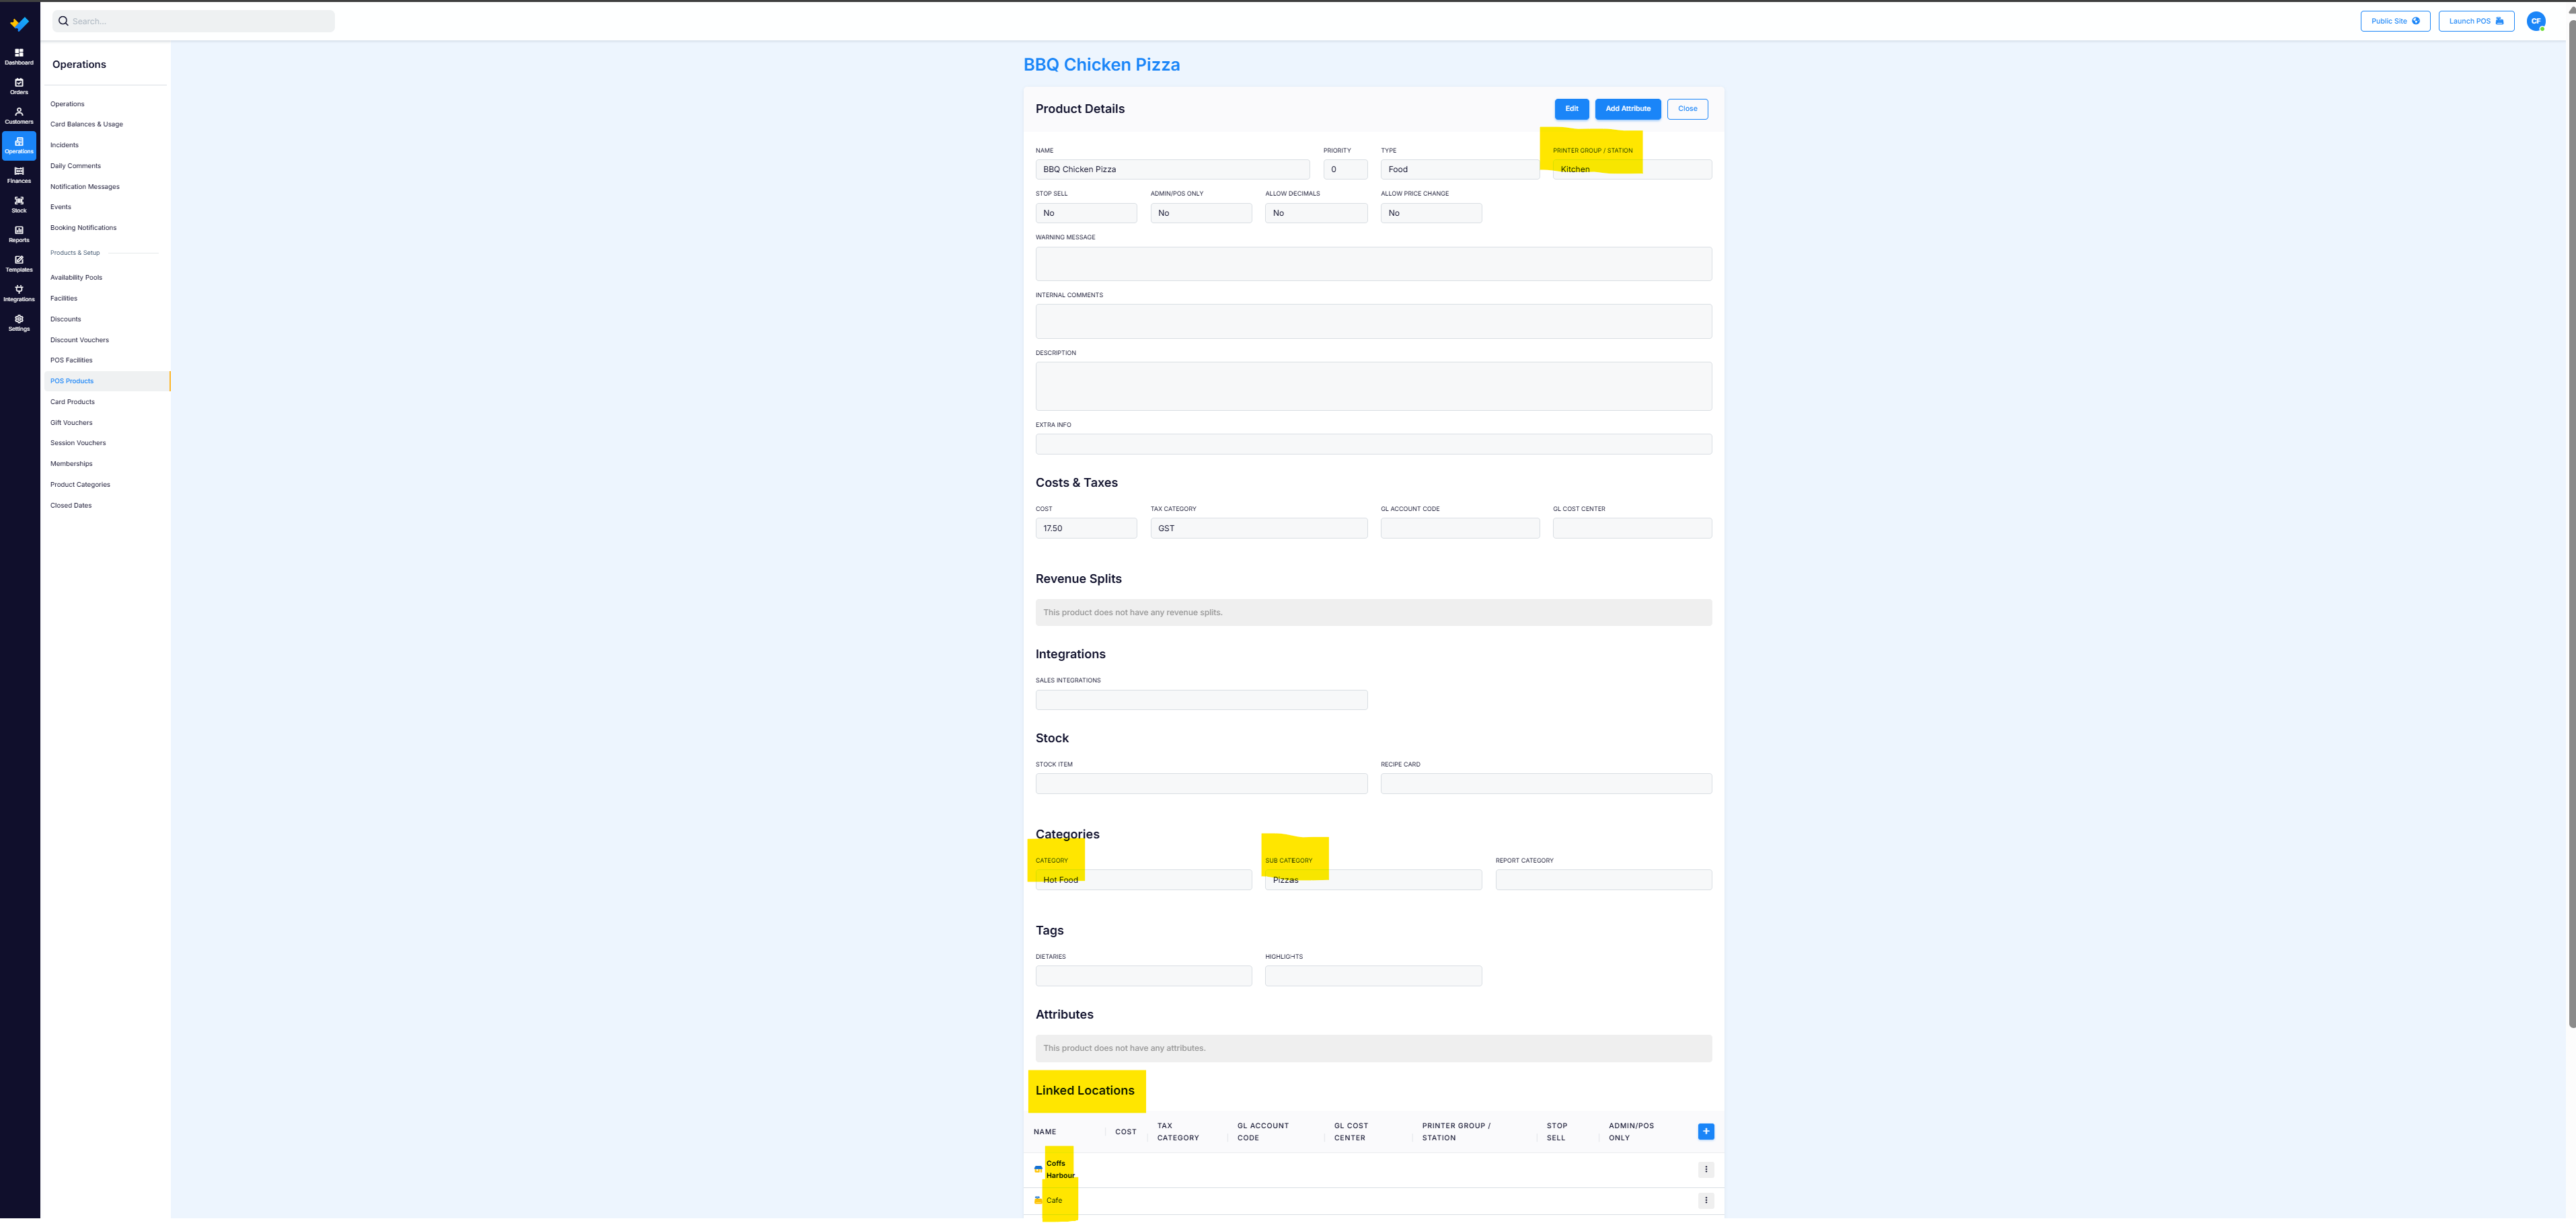
Task: Open Closed Dates in the sidebar
Action: click(x=71, y=506)
